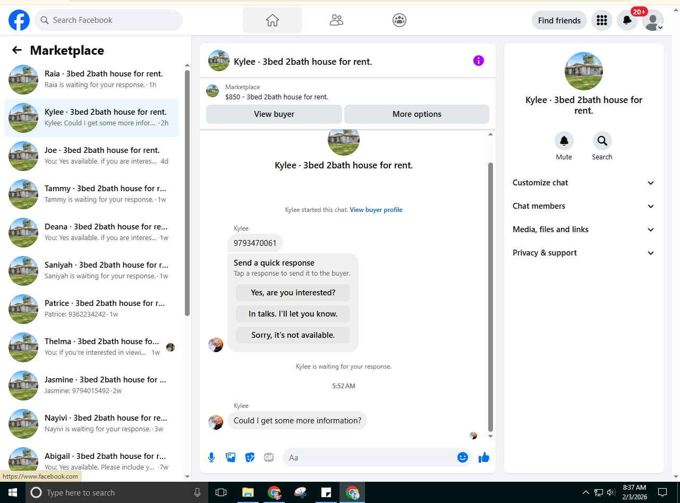The height and width of the screenshot is (503, 680).
Task: Open the Facebook menu grid
Action: tap(602, 20)
